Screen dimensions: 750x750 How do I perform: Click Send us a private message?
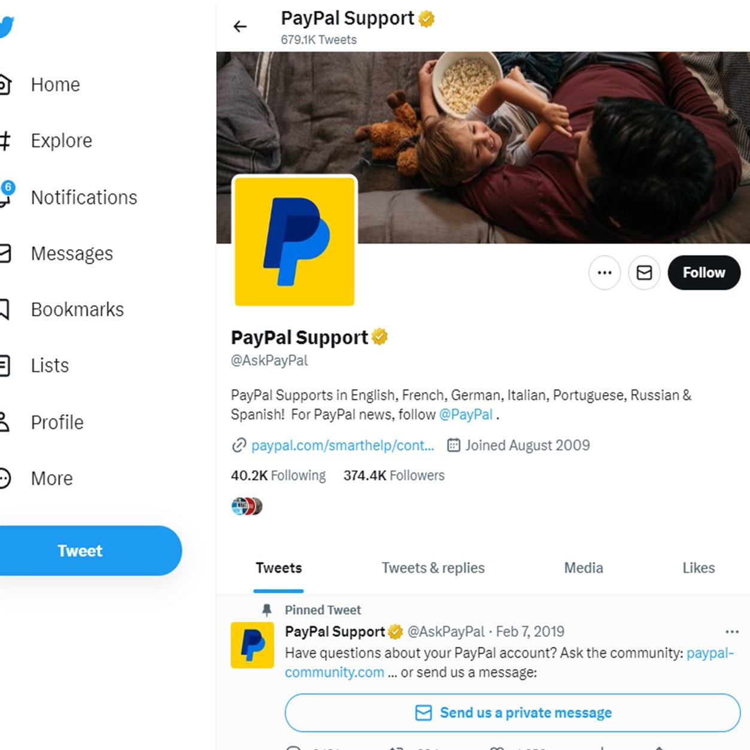click(x=512, y=712)
